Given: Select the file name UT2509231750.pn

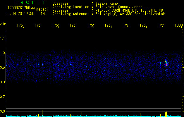Looking at the screenshot, I should pyautogui.click(x=21, y=8).
